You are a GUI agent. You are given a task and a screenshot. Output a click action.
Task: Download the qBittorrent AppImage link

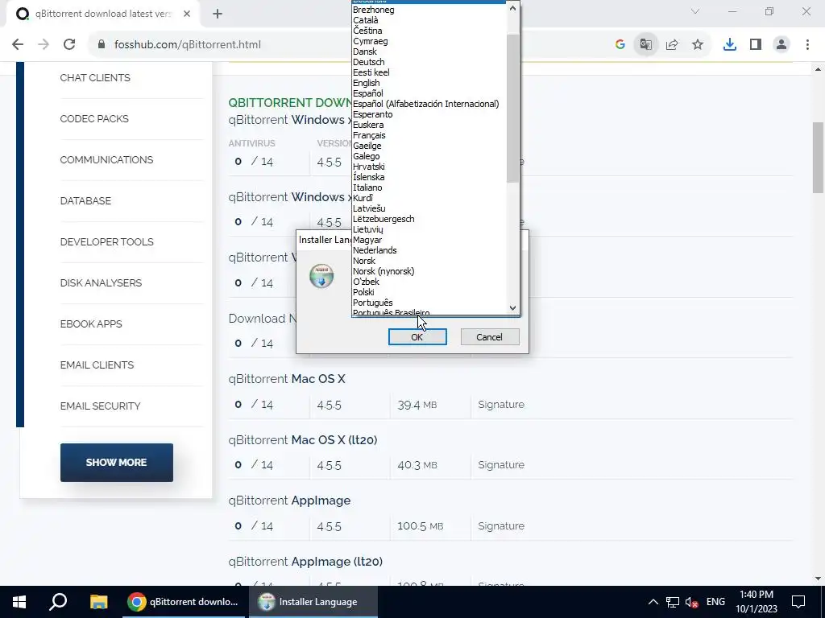point(289,501)
